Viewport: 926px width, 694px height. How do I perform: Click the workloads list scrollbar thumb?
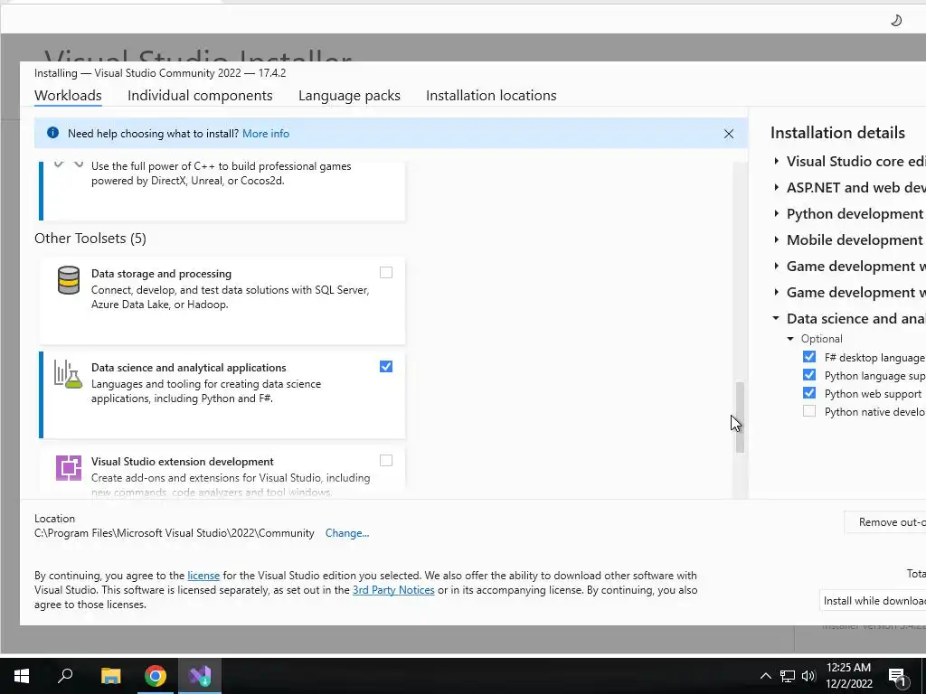(x=740, y=417)
